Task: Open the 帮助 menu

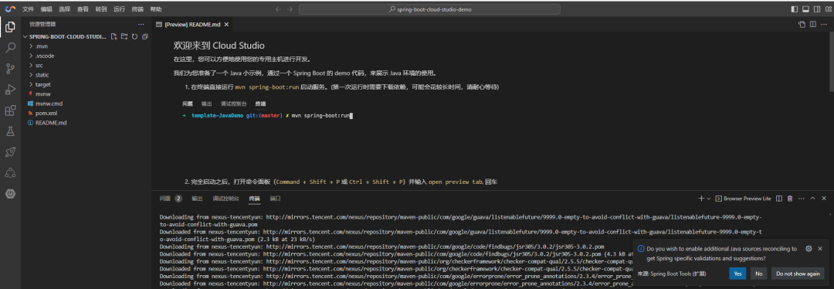Action: [156, 9]
